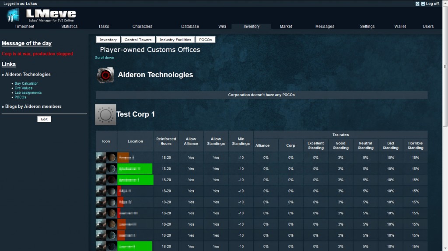Click the dark red lava planet icon

click(x=112, y=180)
